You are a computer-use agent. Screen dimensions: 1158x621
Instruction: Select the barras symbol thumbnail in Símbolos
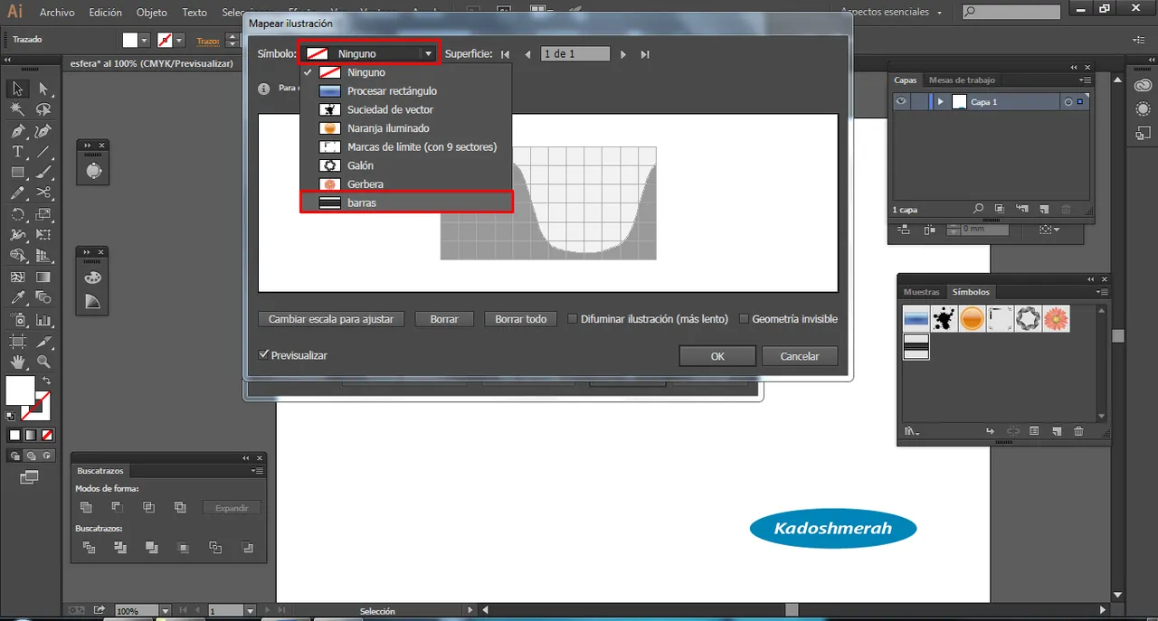pyautogui.click(x=916, y=346)
